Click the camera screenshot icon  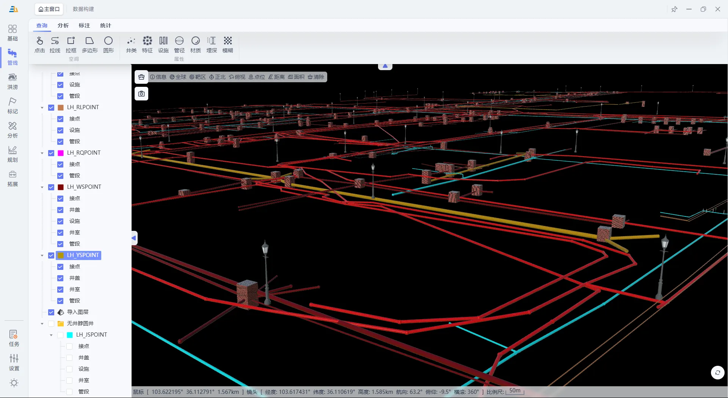(141, 94)
